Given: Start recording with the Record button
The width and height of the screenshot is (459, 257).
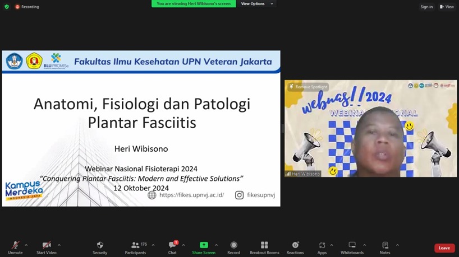Looking at the screenshot, I should (x=233, y=247).
